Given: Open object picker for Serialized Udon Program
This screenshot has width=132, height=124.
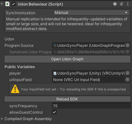Looking at the screenshot, I should (127, 52).
